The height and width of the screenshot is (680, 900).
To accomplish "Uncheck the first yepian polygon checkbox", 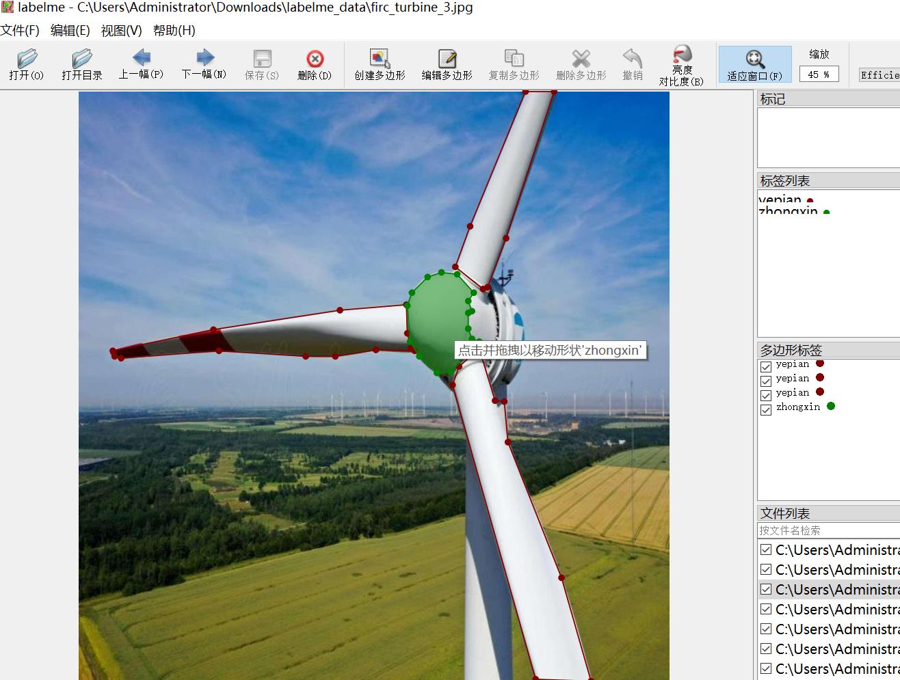I will [x=766, y=366].
